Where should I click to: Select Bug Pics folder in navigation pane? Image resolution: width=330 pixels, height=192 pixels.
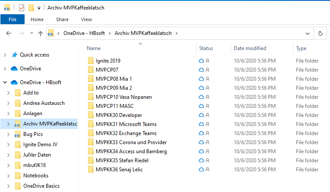click(x=33, y=134)
